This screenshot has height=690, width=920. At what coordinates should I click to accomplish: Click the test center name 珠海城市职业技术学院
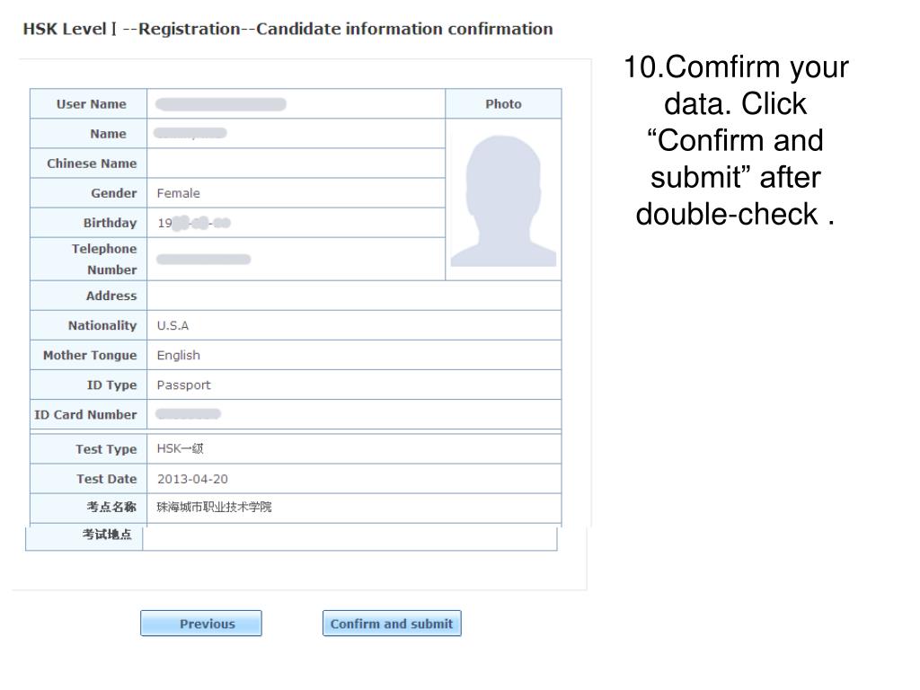[214, 507]
